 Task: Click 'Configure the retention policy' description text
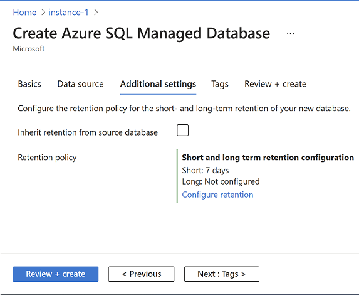(184, 109)
